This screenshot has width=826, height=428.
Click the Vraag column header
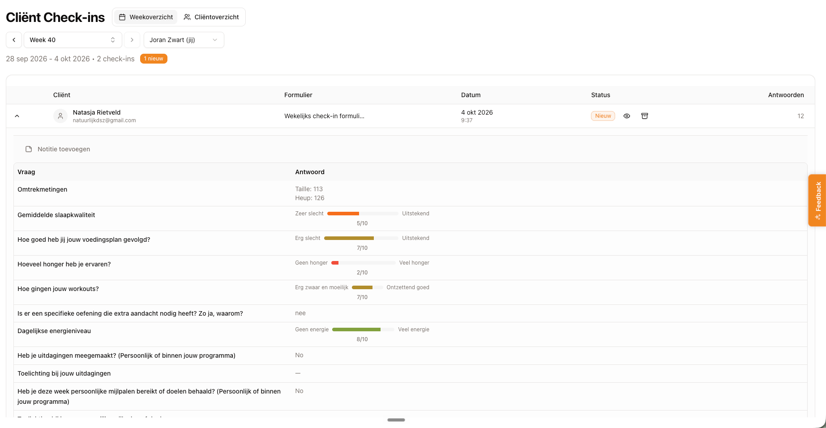tap(26, 172)
